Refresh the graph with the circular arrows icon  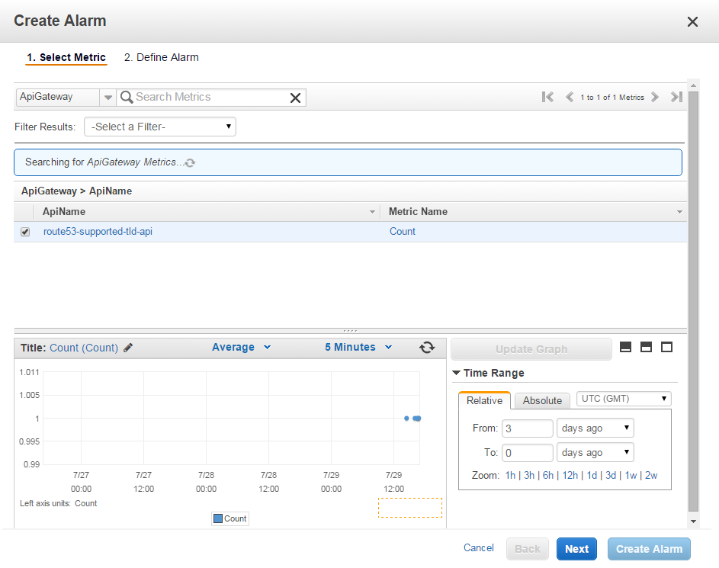427,348
